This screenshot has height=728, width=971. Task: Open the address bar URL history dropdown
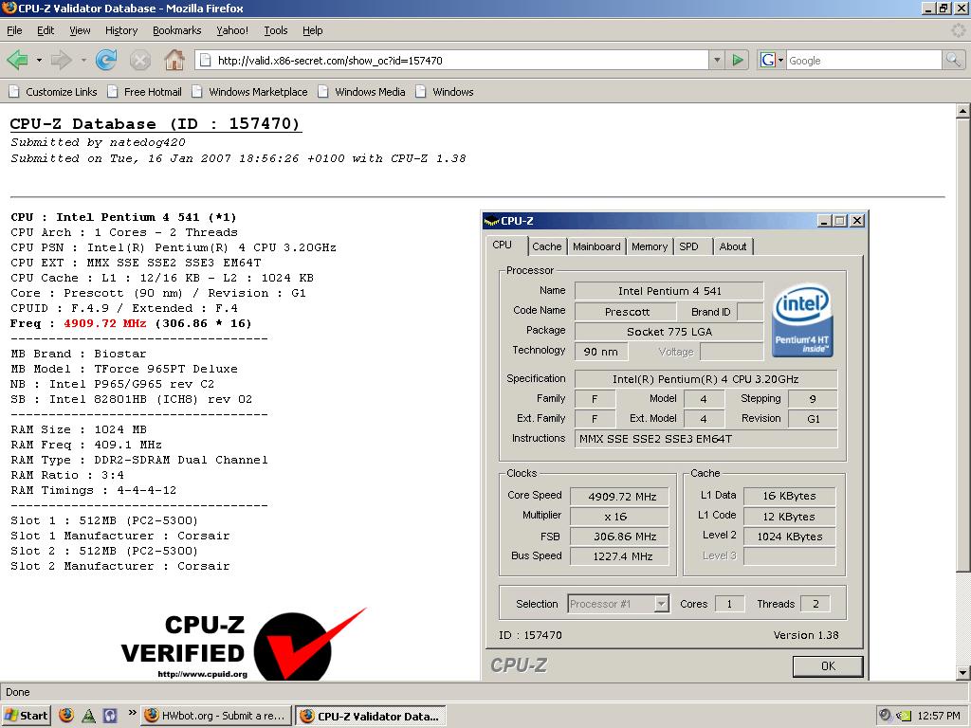pyautogui.click(x=717, y=60)
